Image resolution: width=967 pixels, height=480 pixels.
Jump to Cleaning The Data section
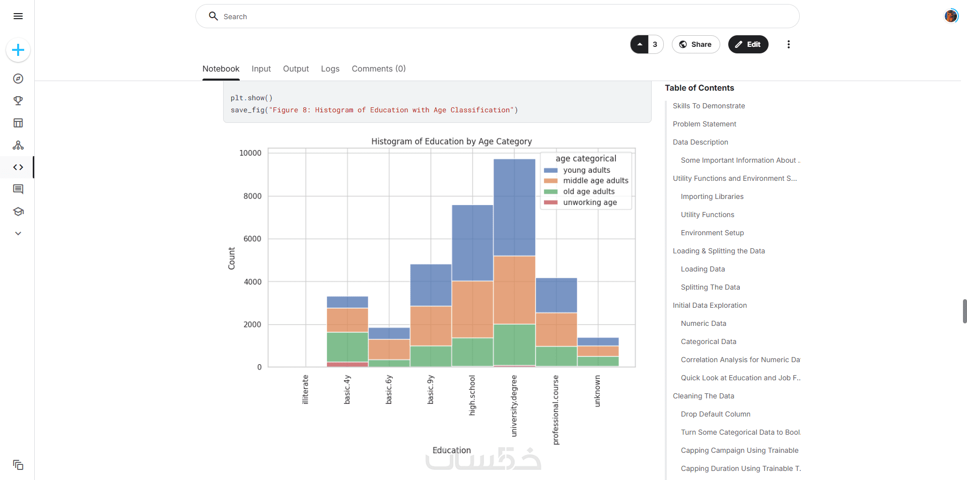coord(703,396)
